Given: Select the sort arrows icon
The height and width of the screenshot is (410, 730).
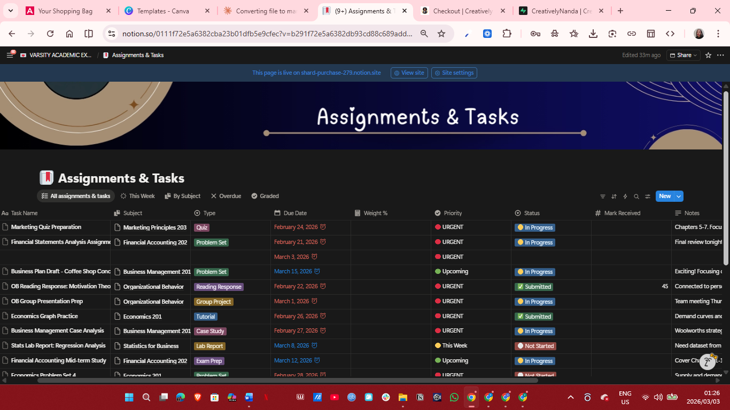Looking at the screenshot, I should pyautogui.click(x=613, y=196).
